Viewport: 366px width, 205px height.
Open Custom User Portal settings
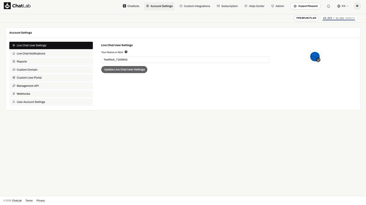[51, 78]
